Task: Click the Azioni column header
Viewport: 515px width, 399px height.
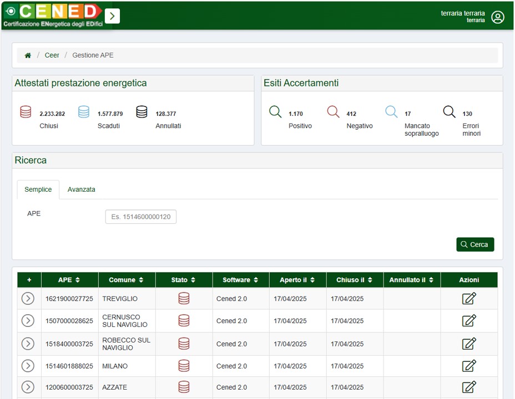Action: tap(469, 280)
